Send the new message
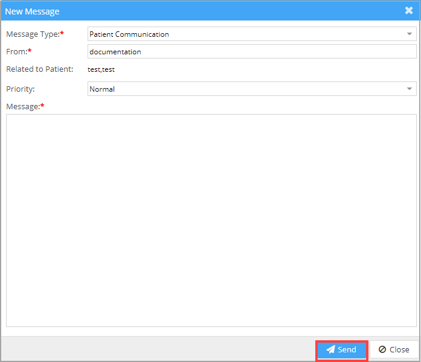Image resolution: width=421 pixels, height=362 pixels. coord(341,350)
